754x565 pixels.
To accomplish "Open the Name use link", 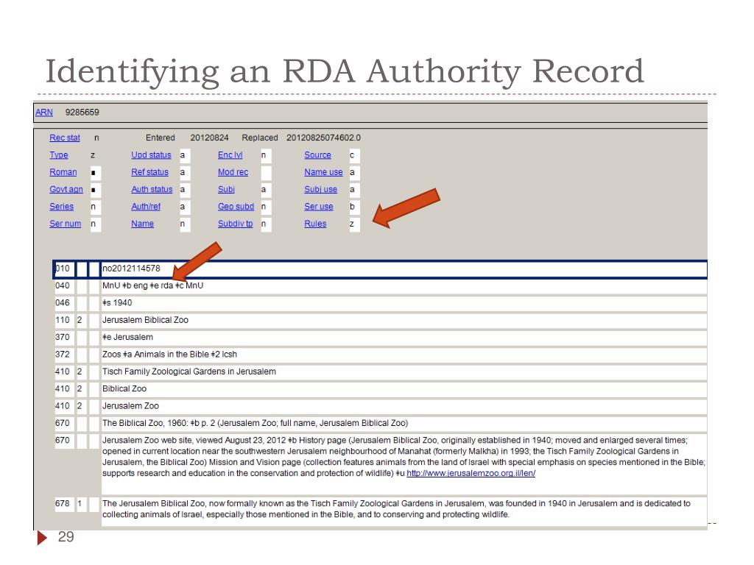I will pos(323,172).
